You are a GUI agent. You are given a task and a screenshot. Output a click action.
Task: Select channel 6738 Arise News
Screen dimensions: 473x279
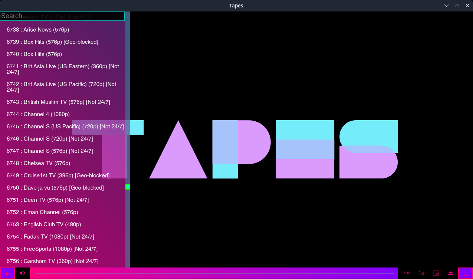63,30
